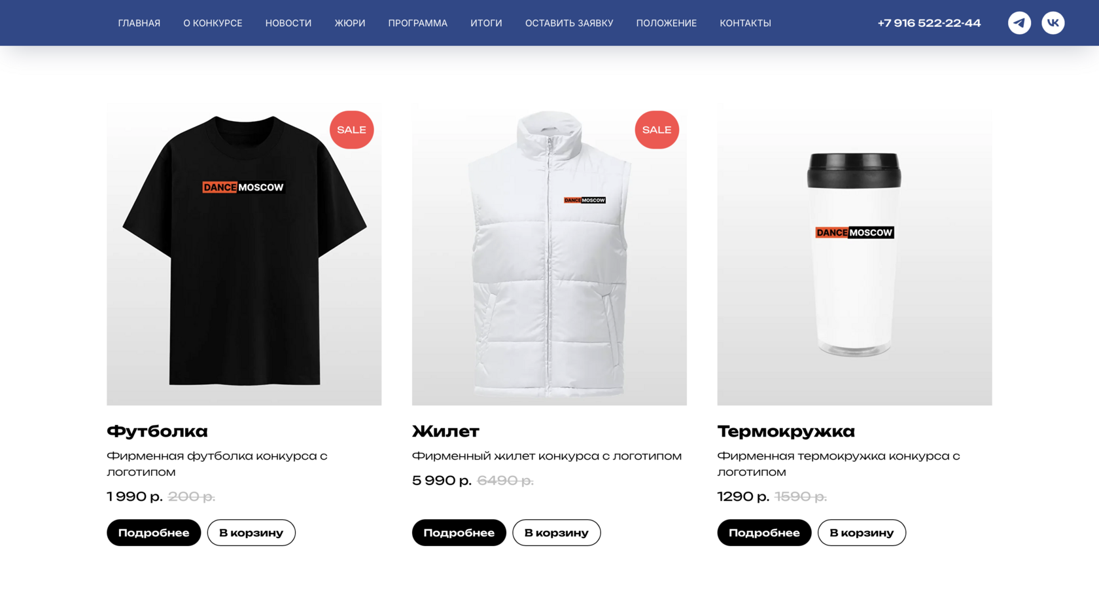
Task: Click Подробнее under Жилет
Action: [x=459, y=533]
